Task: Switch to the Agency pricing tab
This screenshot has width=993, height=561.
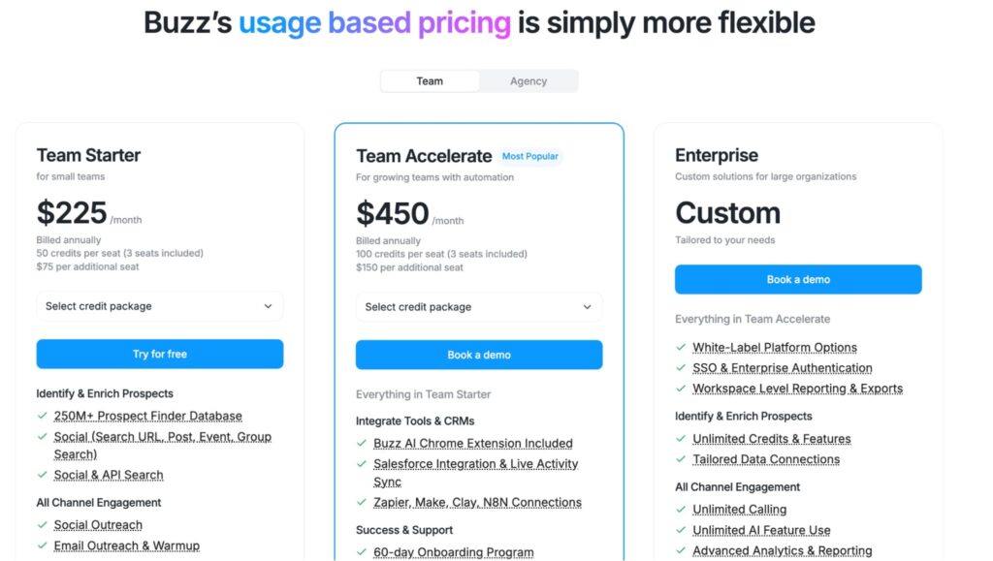Action: click(x=529, y=81)
